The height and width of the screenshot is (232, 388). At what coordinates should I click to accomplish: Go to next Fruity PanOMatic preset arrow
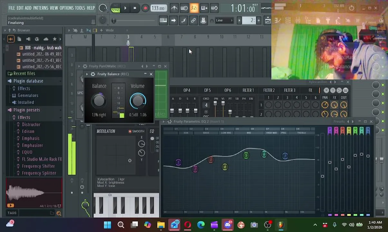pyautogui.click(x=147, y=66)
